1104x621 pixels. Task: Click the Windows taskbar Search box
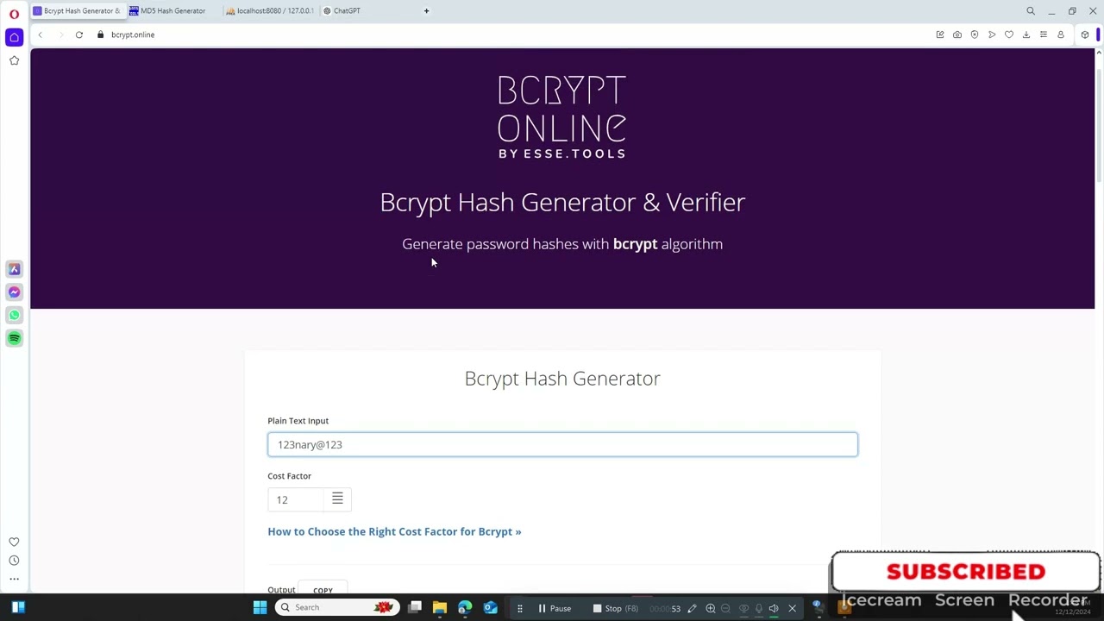(336, 607)
